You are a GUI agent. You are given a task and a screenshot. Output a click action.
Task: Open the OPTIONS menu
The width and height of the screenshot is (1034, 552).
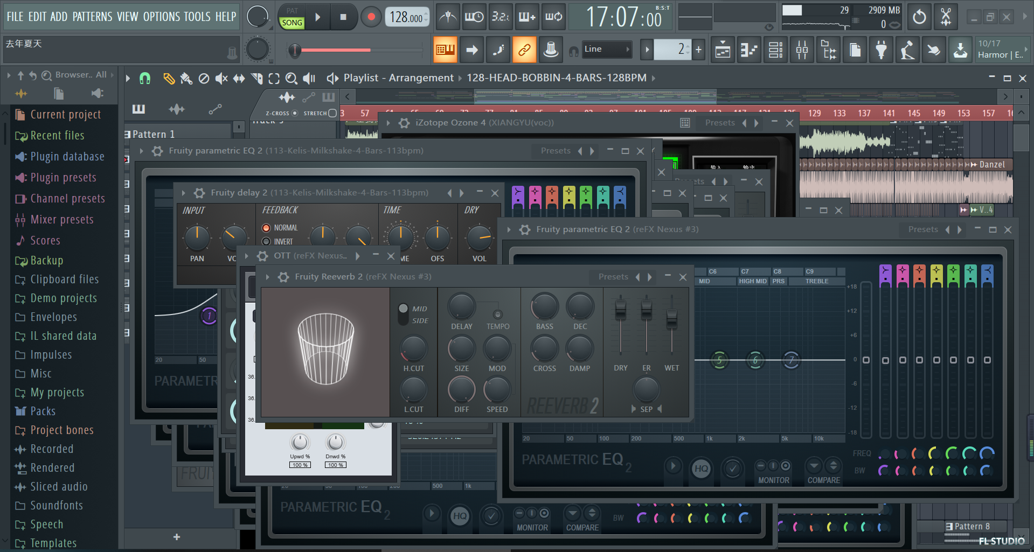coord(162,17)
